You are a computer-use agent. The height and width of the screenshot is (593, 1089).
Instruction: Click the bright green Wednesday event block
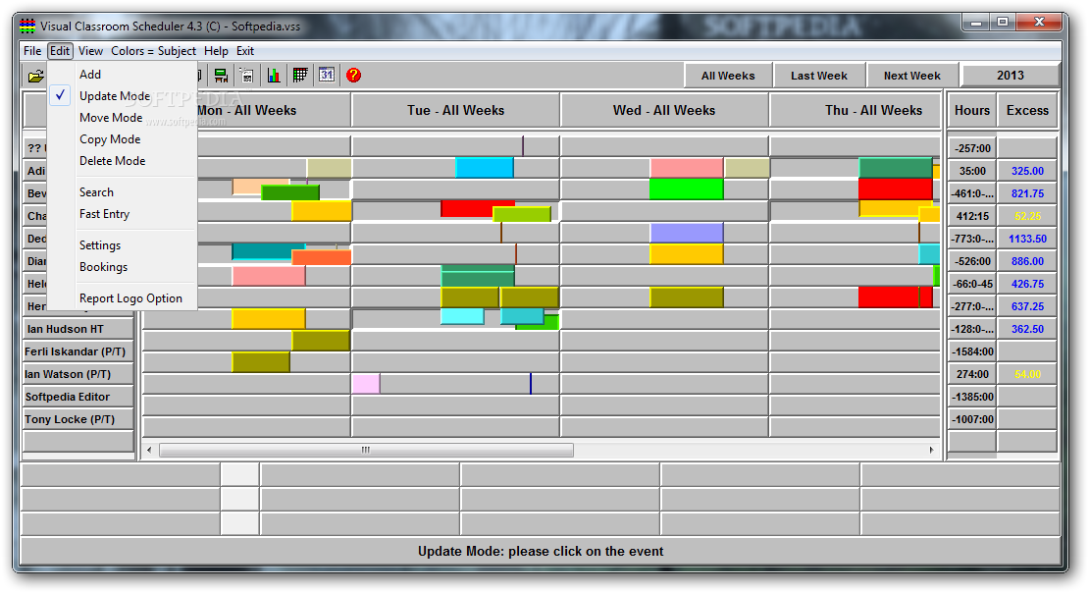pos(686,189)
